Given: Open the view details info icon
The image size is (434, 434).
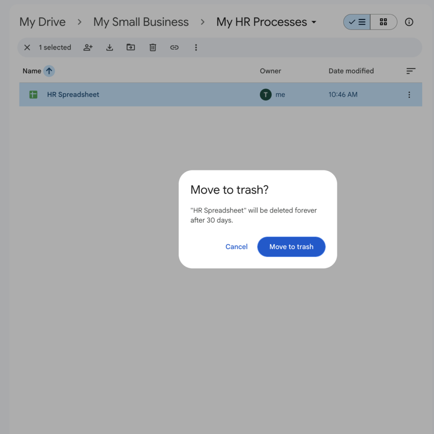Looking at the screenshot, I should coord(409,22).
